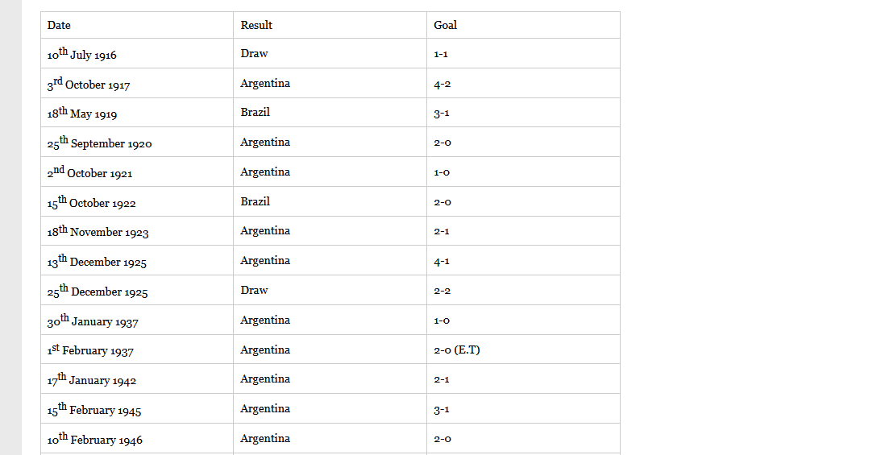This screenshot has height=455, width=885.
Task: Select the 1st February 1937 date cell
Action: (90, 350)
